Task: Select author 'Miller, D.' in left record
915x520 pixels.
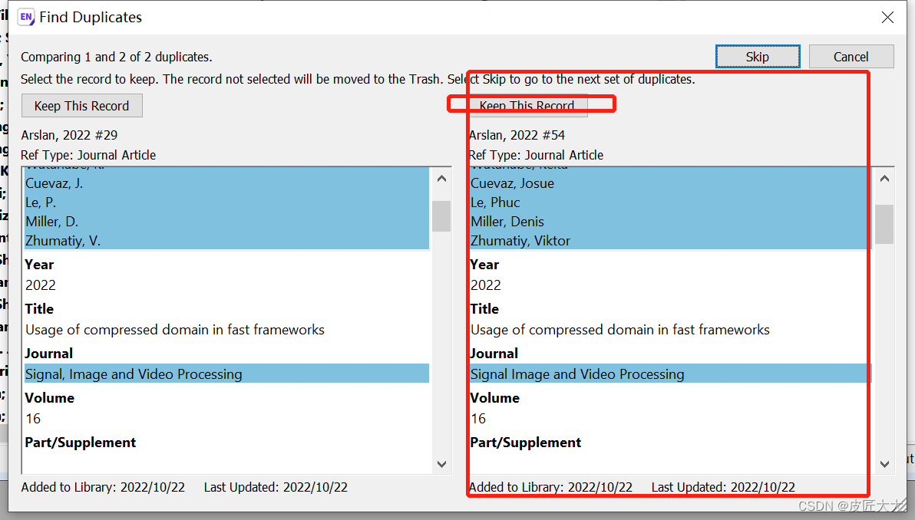Action: click(52, 222)
